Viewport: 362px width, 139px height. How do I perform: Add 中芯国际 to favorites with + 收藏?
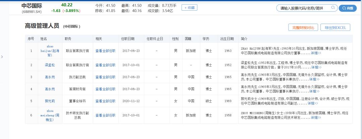coord(189,8)
